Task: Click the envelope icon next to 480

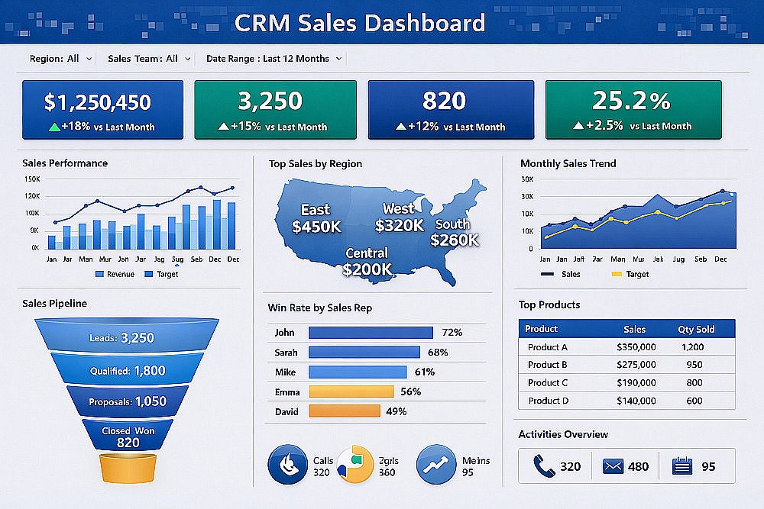Action: click(613, 466)
